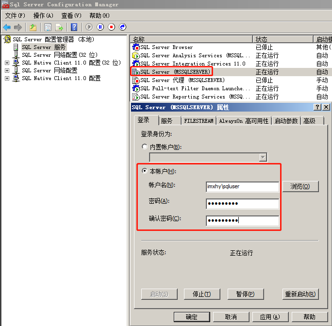The width and height of the screenshot is (332, 326).
Task: Select the SQL Server Reporting Services row name
Action: (195, 97)
